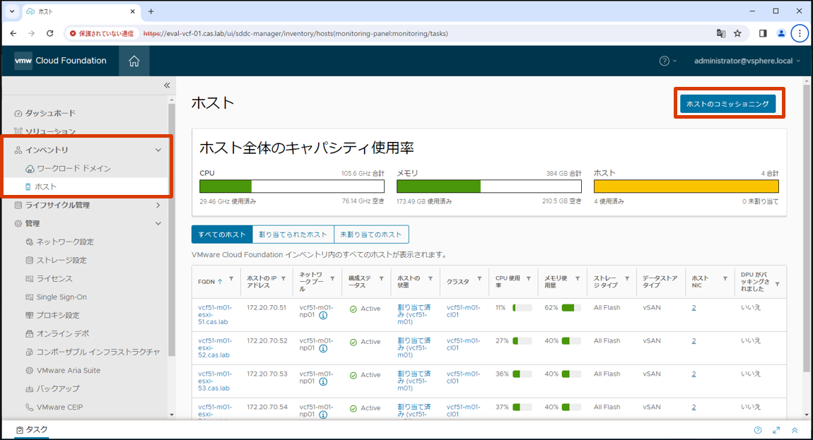This screenshot has height=440, width=813.
Task: Open administrator@vsphere.local user dropdown
Action: 747,61
